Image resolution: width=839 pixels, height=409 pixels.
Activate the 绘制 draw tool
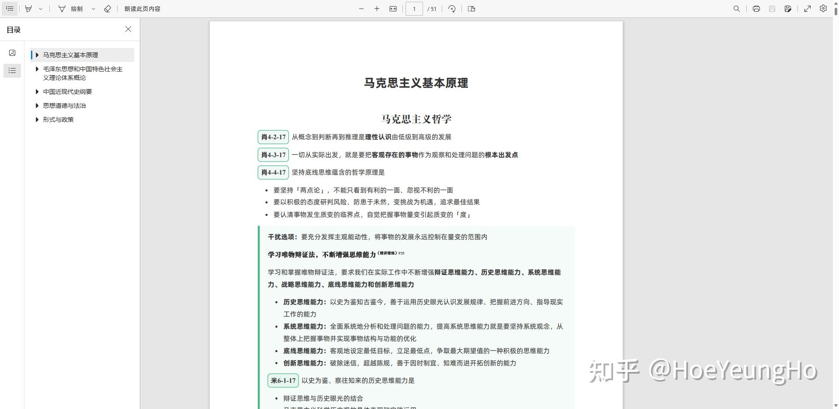(x=71, y=9)
